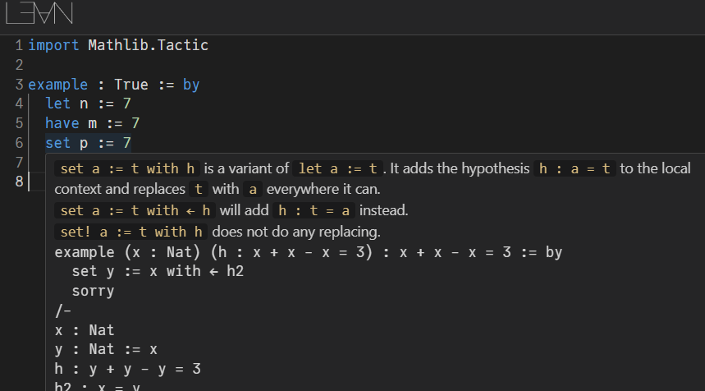Click the 'True' type on line 3

[x=131, y=85]
